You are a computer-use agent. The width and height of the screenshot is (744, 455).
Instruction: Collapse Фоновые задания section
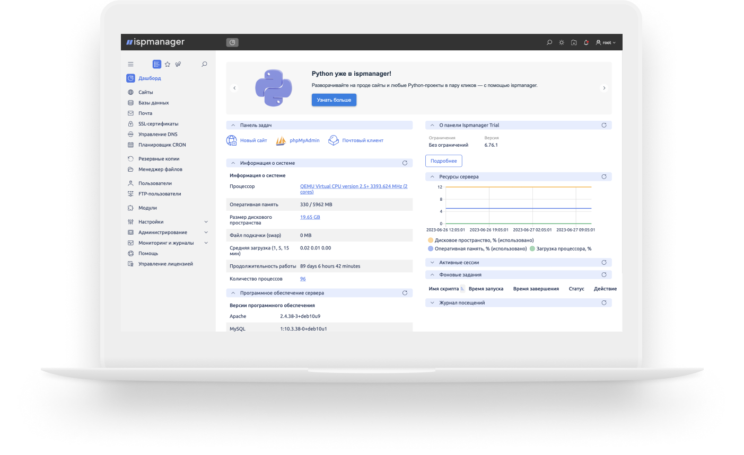[432, 275]
